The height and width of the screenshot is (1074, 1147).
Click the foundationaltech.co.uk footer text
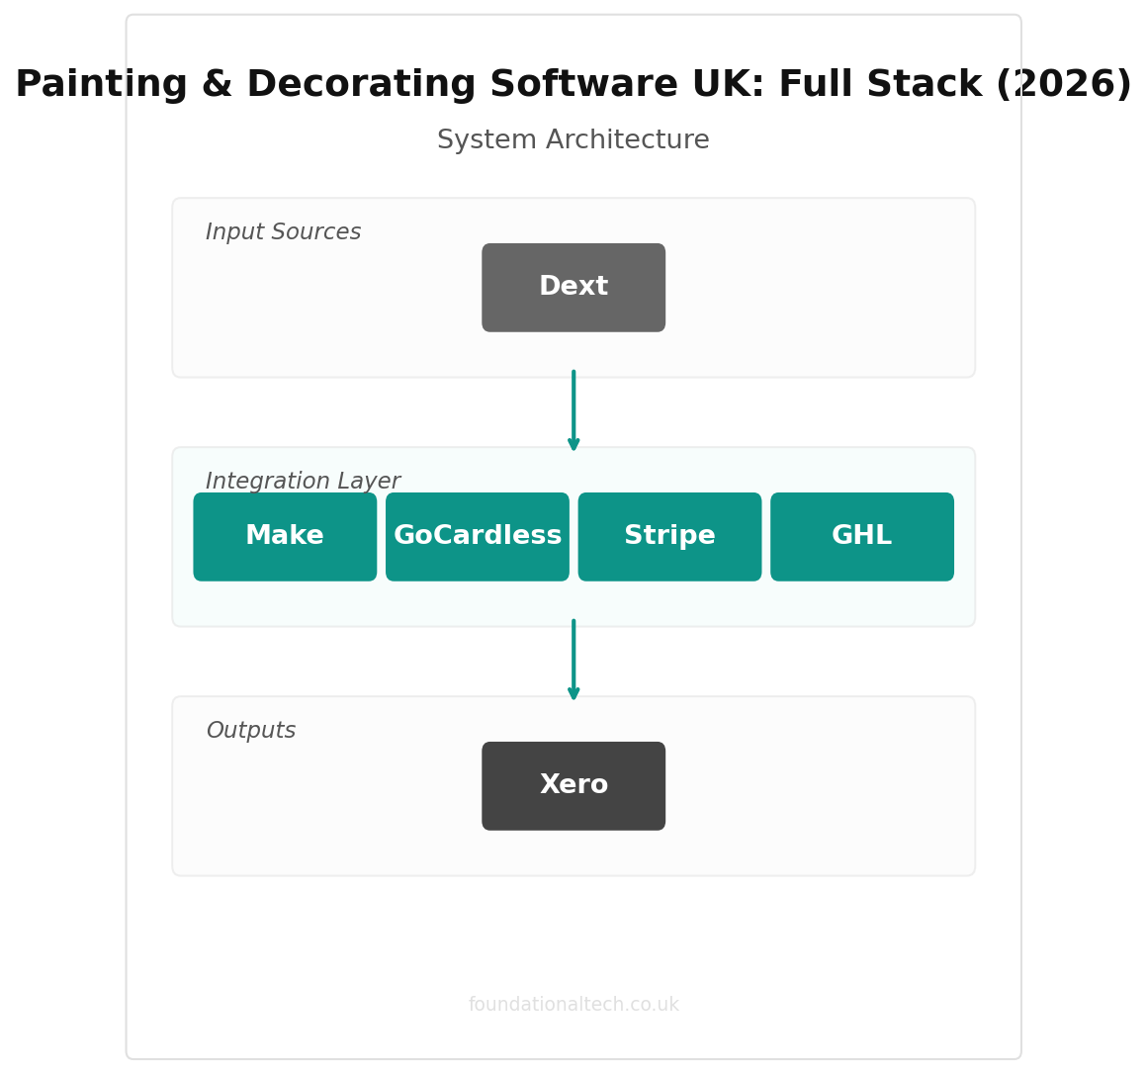pyautogui.click(x=573, y=1005)
